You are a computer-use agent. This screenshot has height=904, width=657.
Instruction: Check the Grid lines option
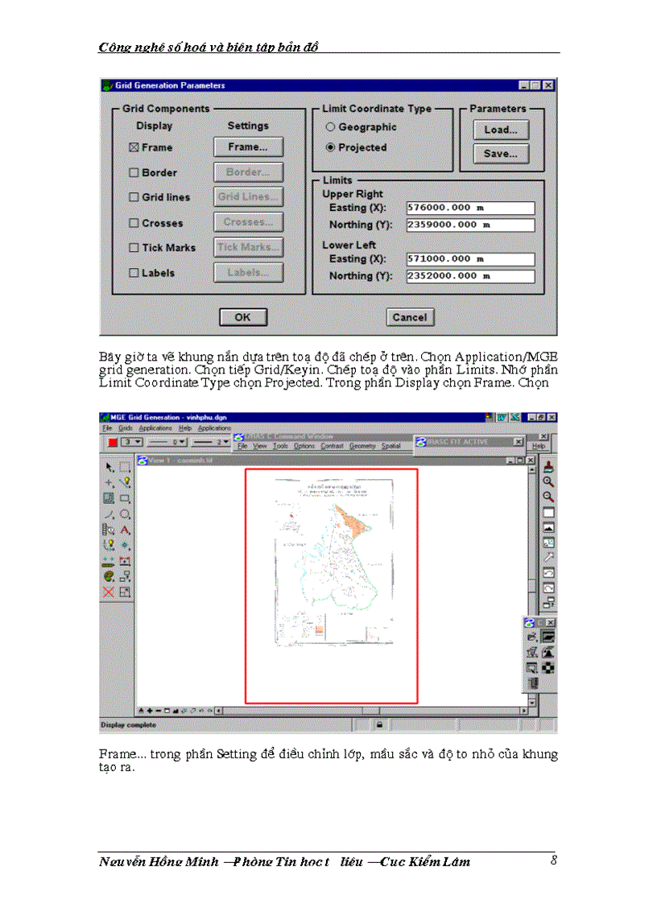(134, 197)
